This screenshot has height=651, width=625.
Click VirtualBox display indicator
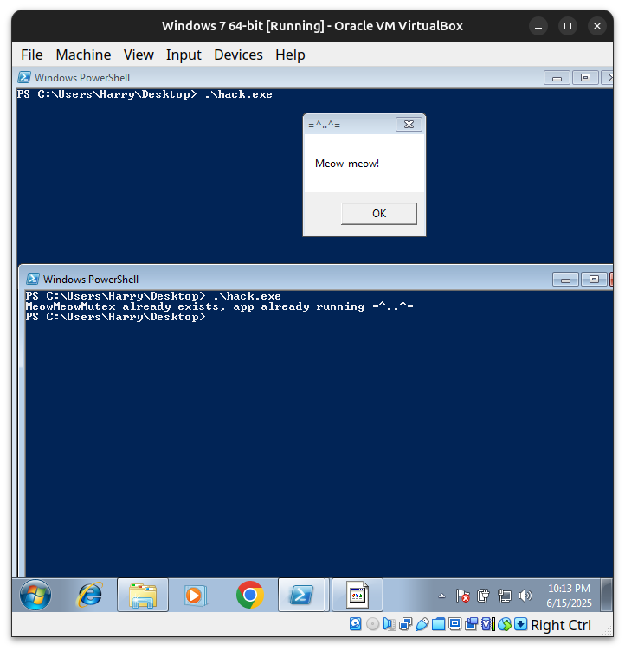455,624
